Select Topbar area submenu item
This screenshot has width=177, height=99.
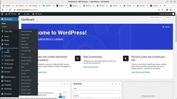coord(25,38)
